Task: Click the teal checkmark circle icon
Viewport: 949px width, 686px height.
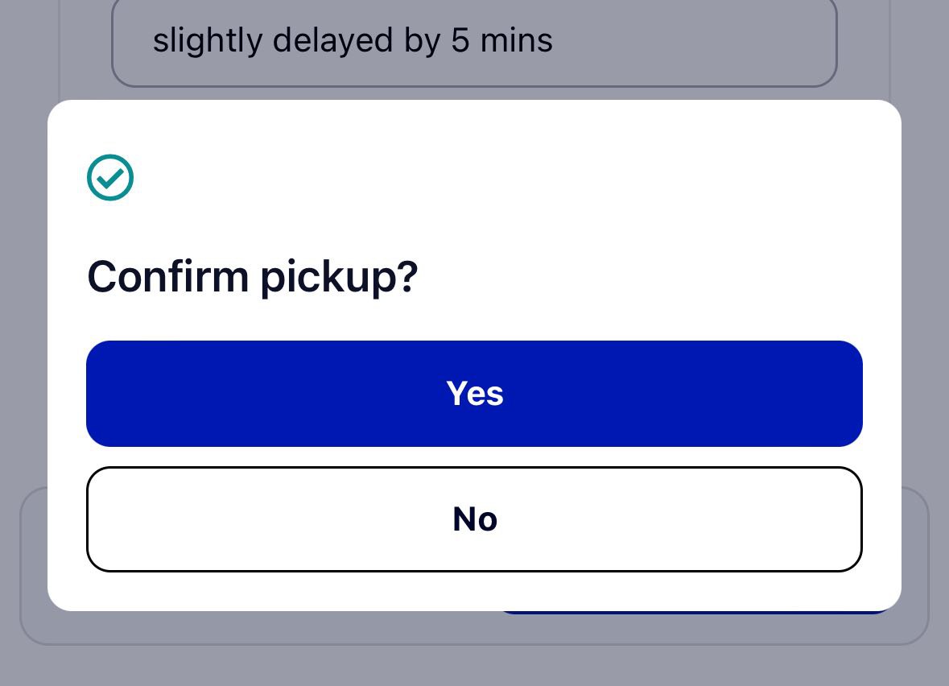Action: tap(110, 177)
